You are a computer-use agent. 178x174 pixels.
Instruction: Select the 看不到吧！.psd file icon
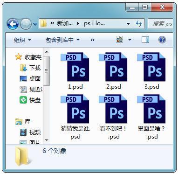click(114, 109)
